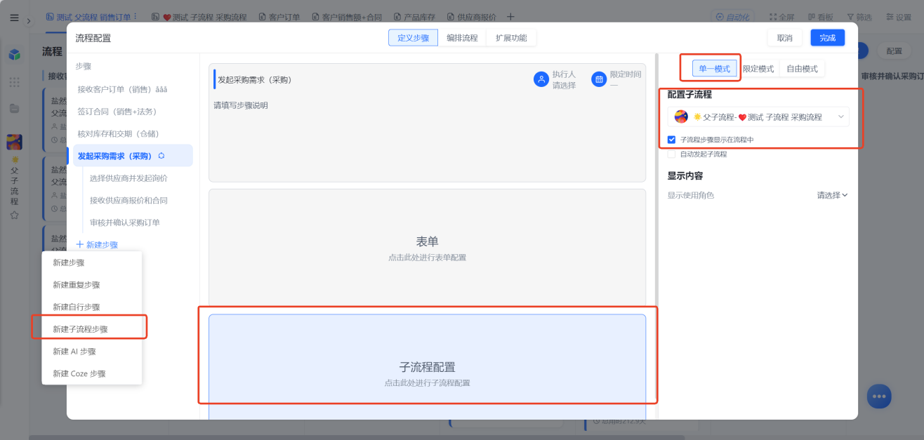Select 单一模式 mode
924x440 pixels.
pos(715,69)
